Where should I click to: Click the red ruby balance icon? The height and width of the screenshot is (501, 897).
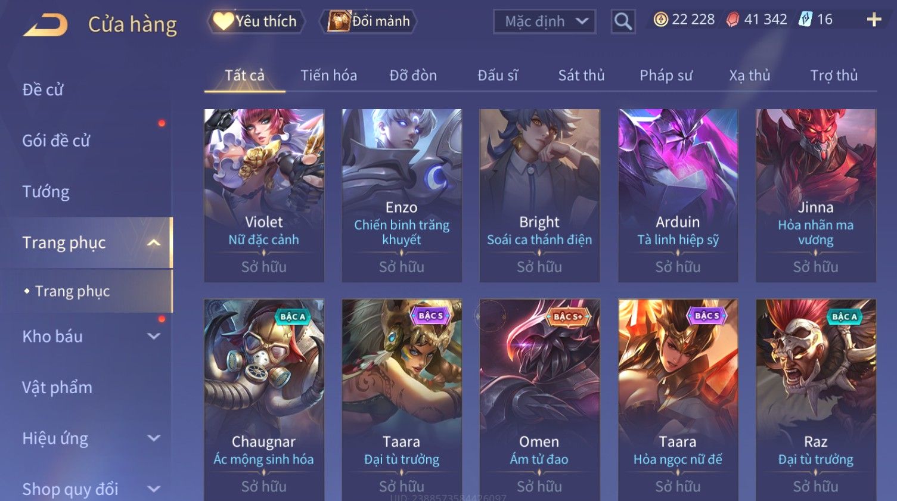tap(733, 20)
